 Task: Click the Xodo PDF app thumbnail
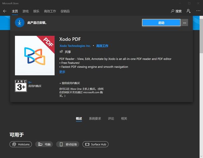pyautogui.click(x=35, y=56)
